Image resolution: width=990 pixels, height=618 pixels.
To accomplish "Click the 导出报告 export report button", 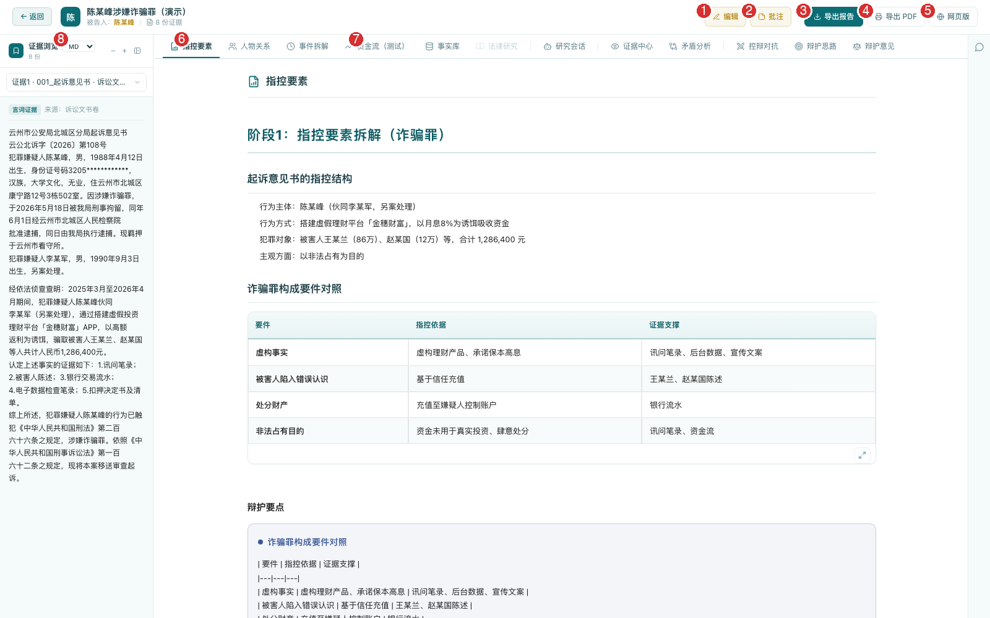I will (x=833, y=17).
